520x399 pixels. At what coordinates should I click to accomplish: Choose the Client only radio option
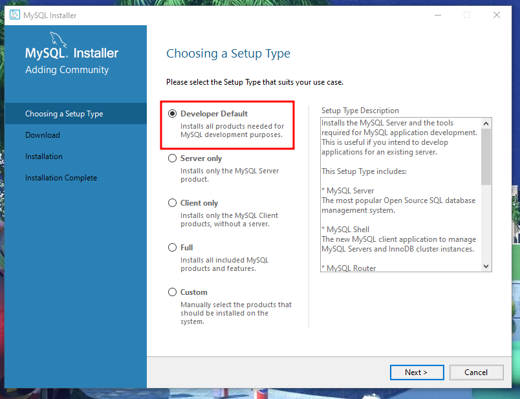coord(172,202)
